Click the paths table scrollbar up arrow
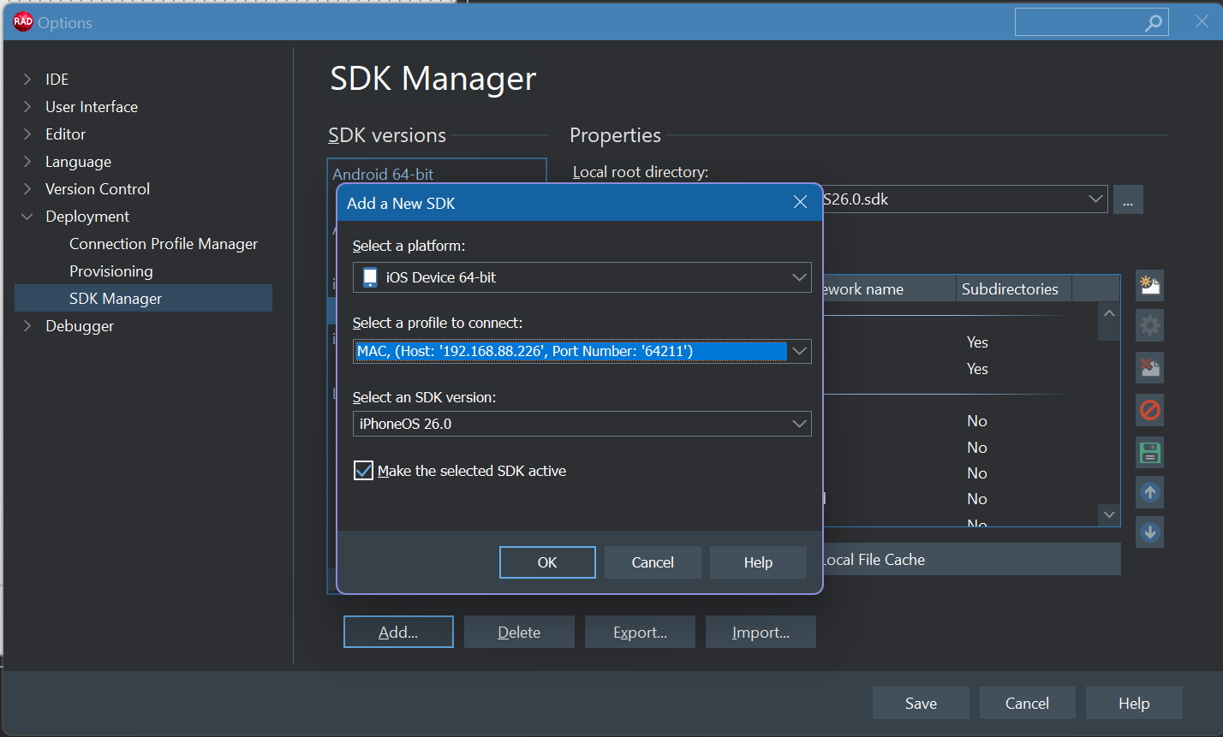Viewport: 1223px width, 737px height. tap(1109, 313)
